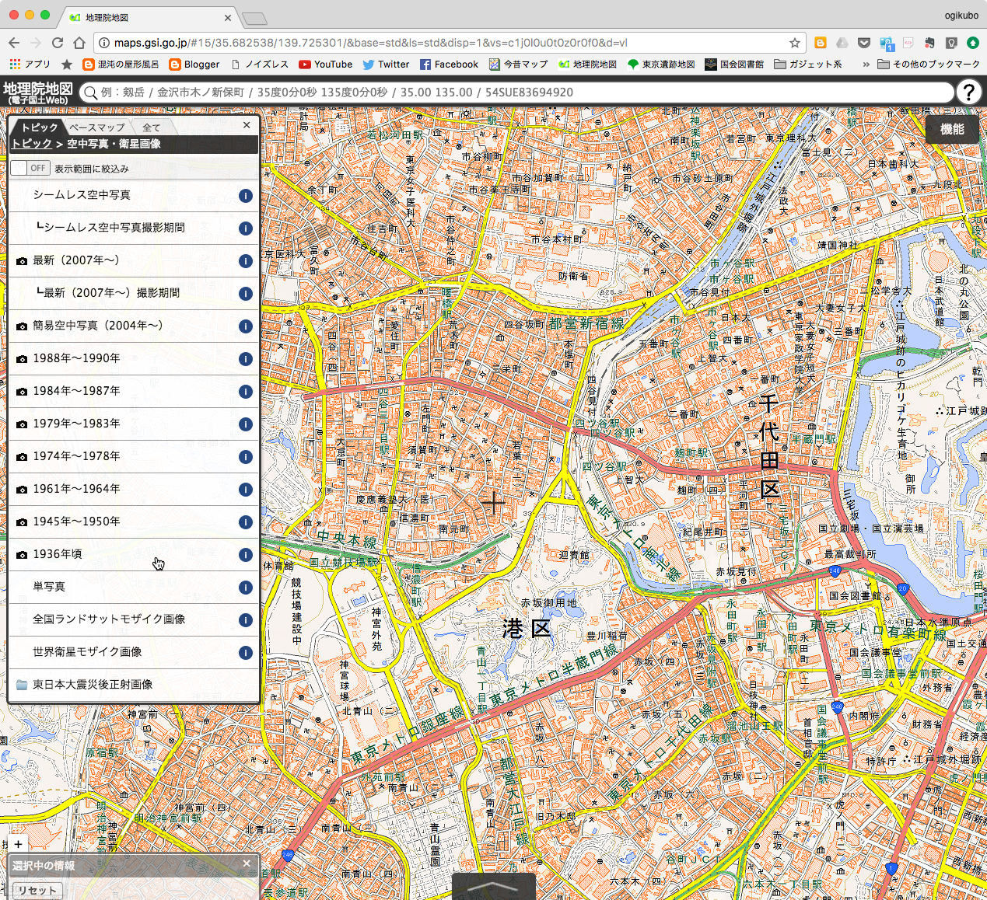Viewport: 987px width, 900px height.
Task: Switch to the 全て tab
Action: click(152, 127)
